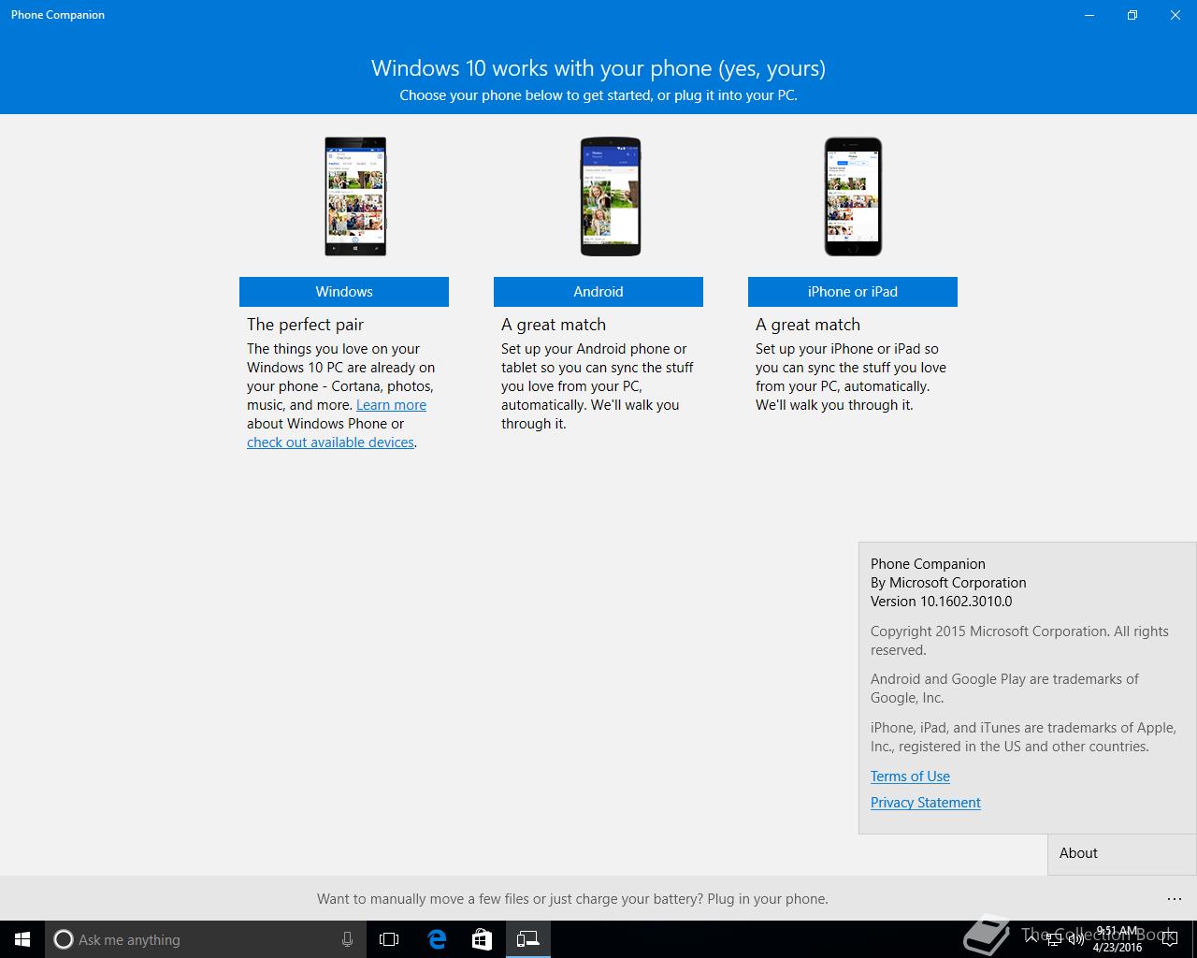1197x958 pixels.
Task: Restore down the Phone Companion window
Action: pos(1132,15)
